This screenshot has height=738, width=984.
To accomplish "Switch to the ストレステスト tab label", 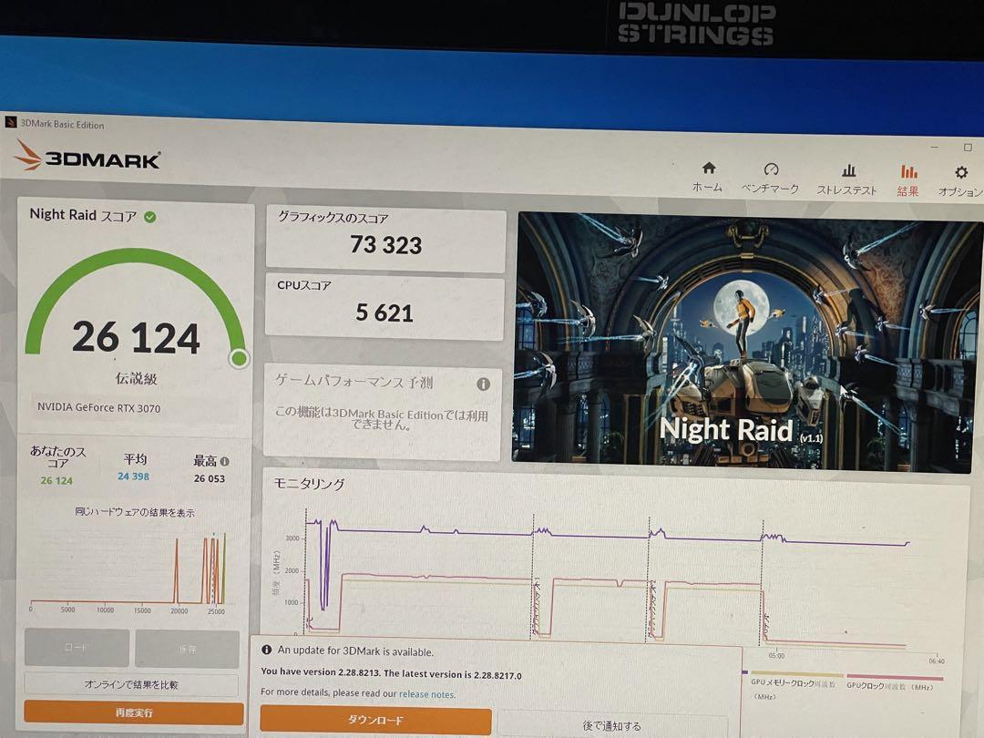I will pos(846,190).
